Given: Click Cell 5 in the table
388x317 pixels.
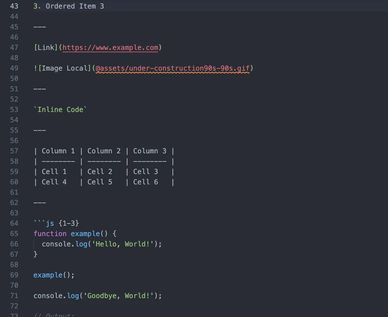Looking at the screenshot, I should coord(100,182).
